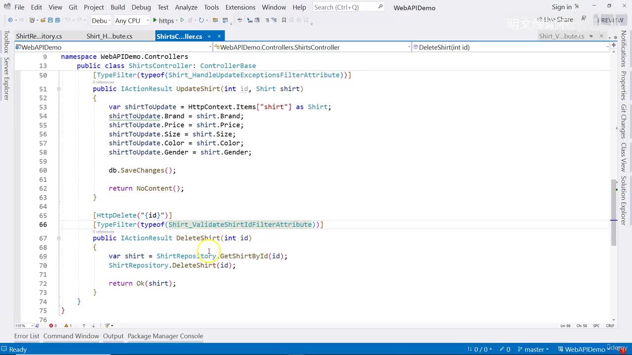Click the search magnifier icon in the search box

380,7
